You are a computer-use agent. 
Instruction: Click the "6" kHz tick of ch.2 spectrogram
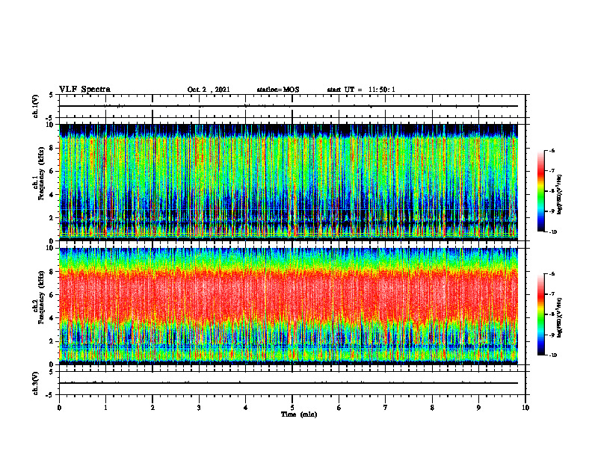tap(52, 295)
